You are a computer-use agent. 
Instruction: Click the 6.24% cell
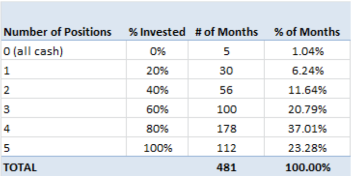(308, 71)
